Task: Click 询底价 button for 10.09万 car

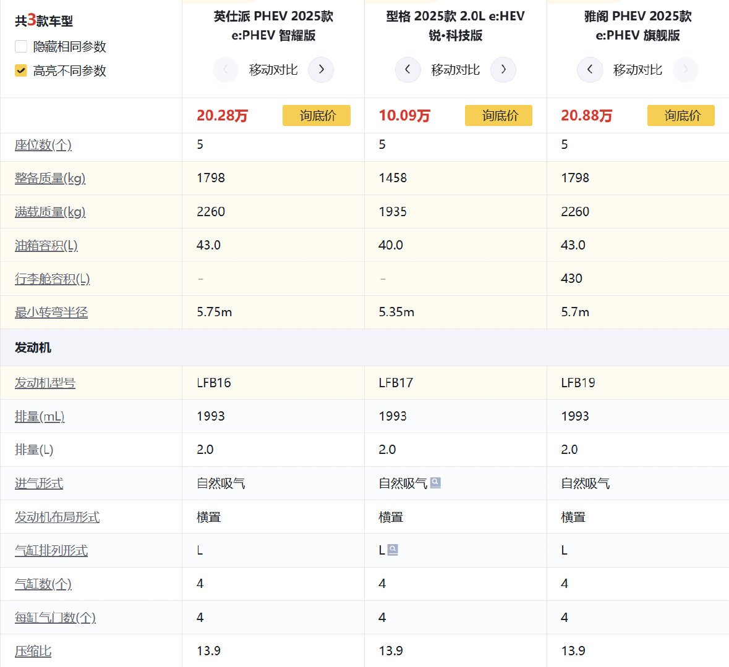Action: coord(499,115)
